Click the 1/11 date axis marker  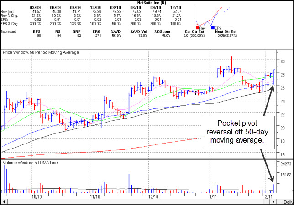[213, 197]
